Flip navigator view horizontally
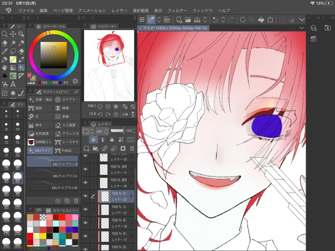335x251 pixels. [x=125, y=114]
